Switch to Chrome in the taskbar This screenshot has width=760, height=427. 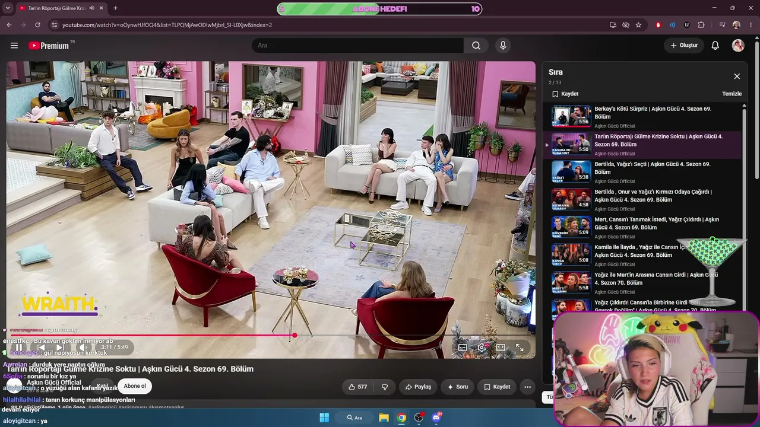point(401,418)
